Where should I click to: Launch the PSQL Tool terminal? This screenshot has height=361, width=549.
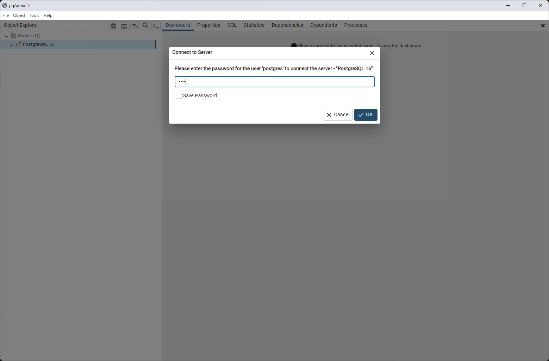(156, 25)
